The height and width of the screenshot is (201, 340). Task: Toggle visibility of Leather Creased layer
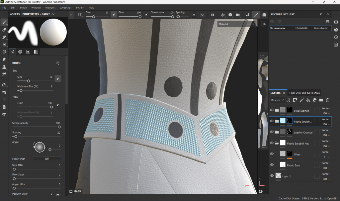(272, 132)
